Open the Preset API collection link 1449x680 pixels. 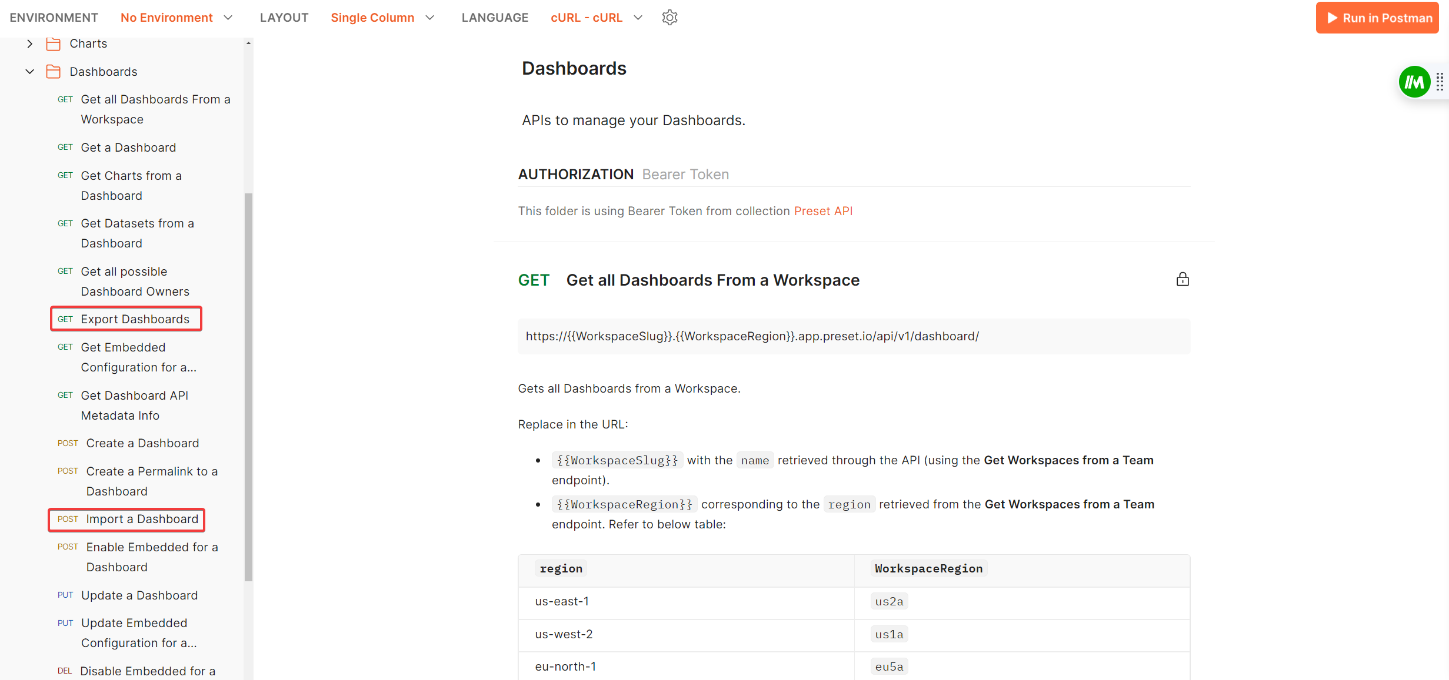pos(823,210)
